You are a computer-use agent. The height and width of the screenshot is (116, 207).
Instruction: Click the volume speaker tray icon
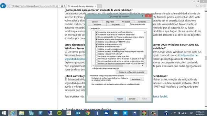[x=186, y=113]
